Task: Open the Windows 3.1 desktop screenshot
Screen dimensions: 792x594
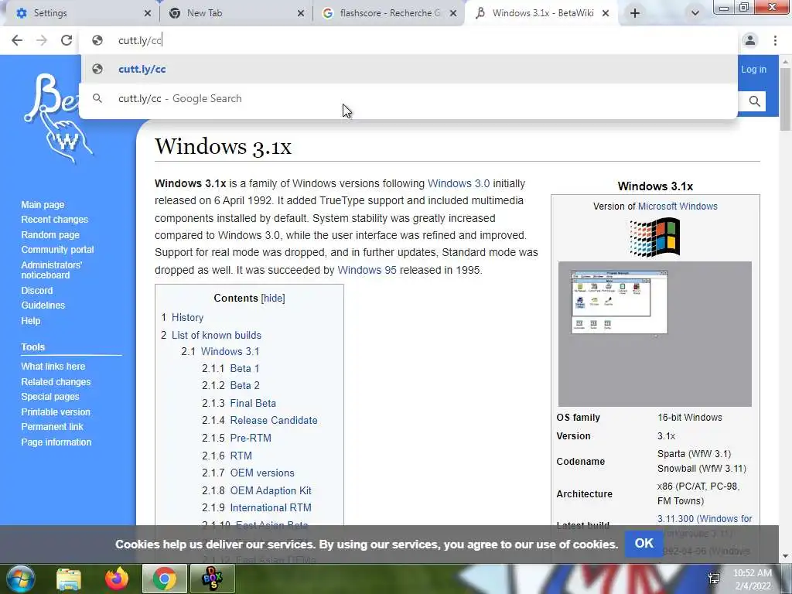Action: tap(654, 334)
